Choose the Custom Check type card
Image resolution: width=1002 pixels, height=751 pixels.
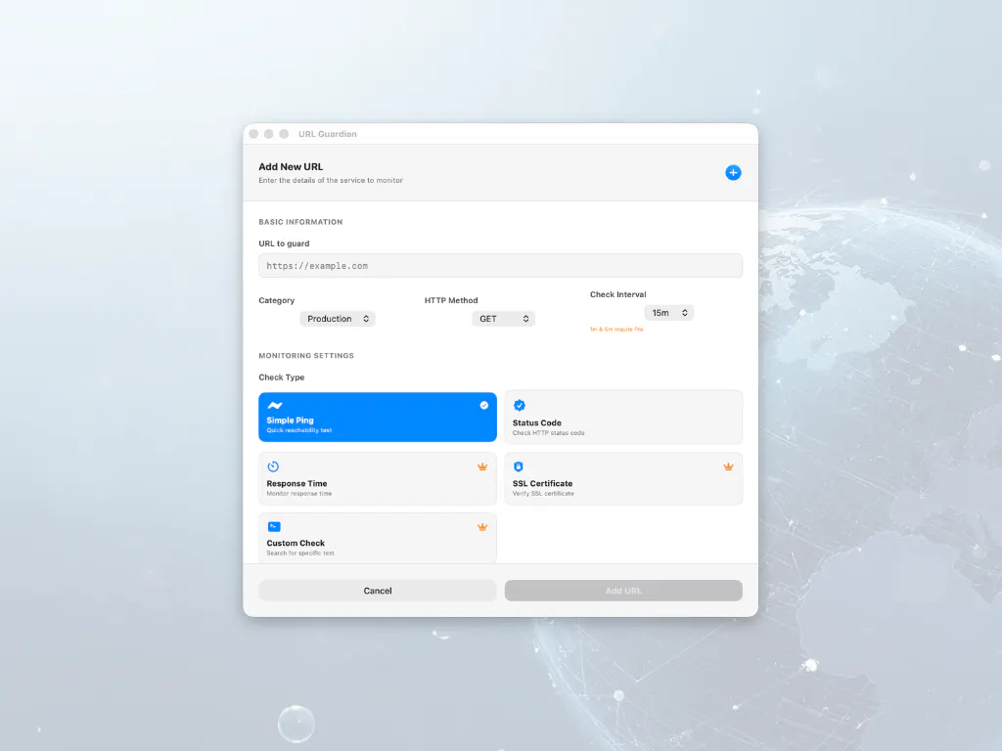pos(377,539)
